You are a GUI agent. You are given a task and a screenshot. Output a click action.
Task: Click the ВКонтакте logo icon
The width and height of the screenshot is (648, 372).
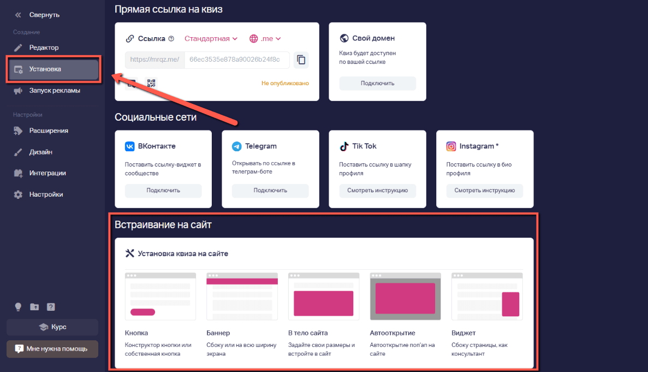[x=130, y=146]
